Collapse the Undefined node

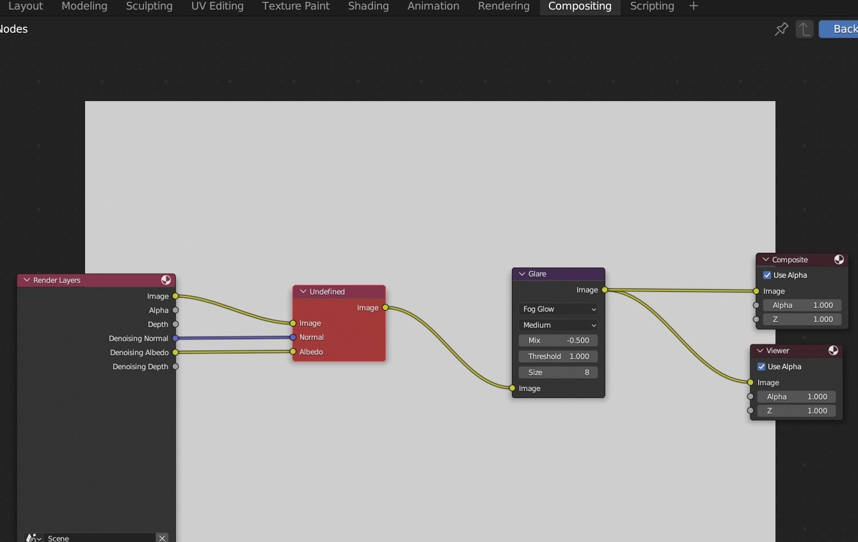pyautogui.click(x=303, y=292)
